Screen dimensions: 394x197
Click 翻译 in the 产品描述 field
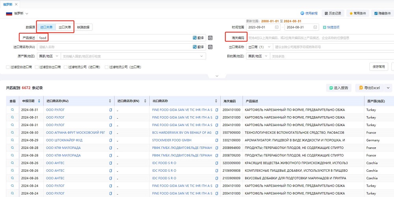[x=198, y=38]
